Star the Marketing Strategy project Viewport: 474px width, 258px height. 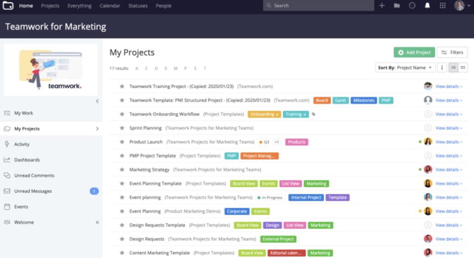coord(122,170)
